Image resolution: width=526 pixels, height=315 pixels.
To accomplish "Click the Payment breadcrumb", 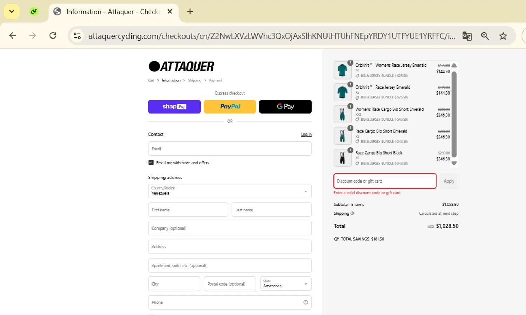I will pos(216,80).
